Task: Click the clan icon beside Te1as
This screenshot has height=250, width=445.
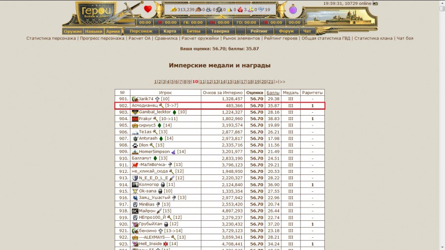Action: pos(135,132)
